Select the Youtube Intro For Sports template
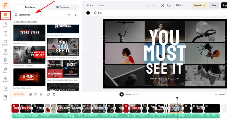227x120 pixels. 29,55
